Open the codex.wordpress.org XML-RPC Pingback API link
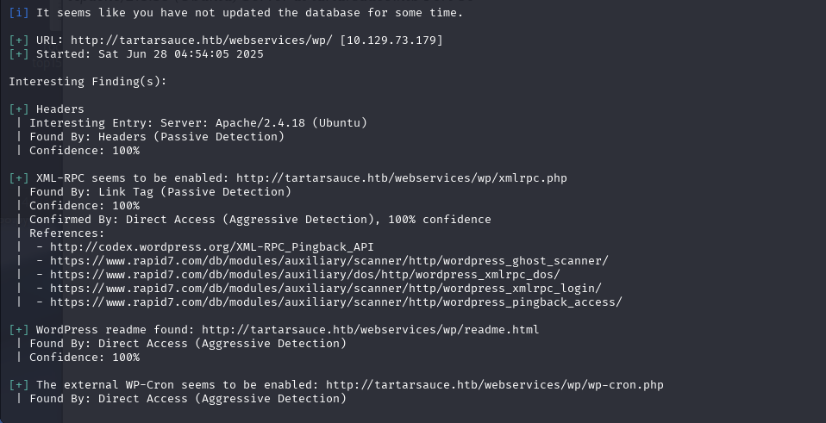The height and width of the screenshot is (423, 826). pos(212,246)
